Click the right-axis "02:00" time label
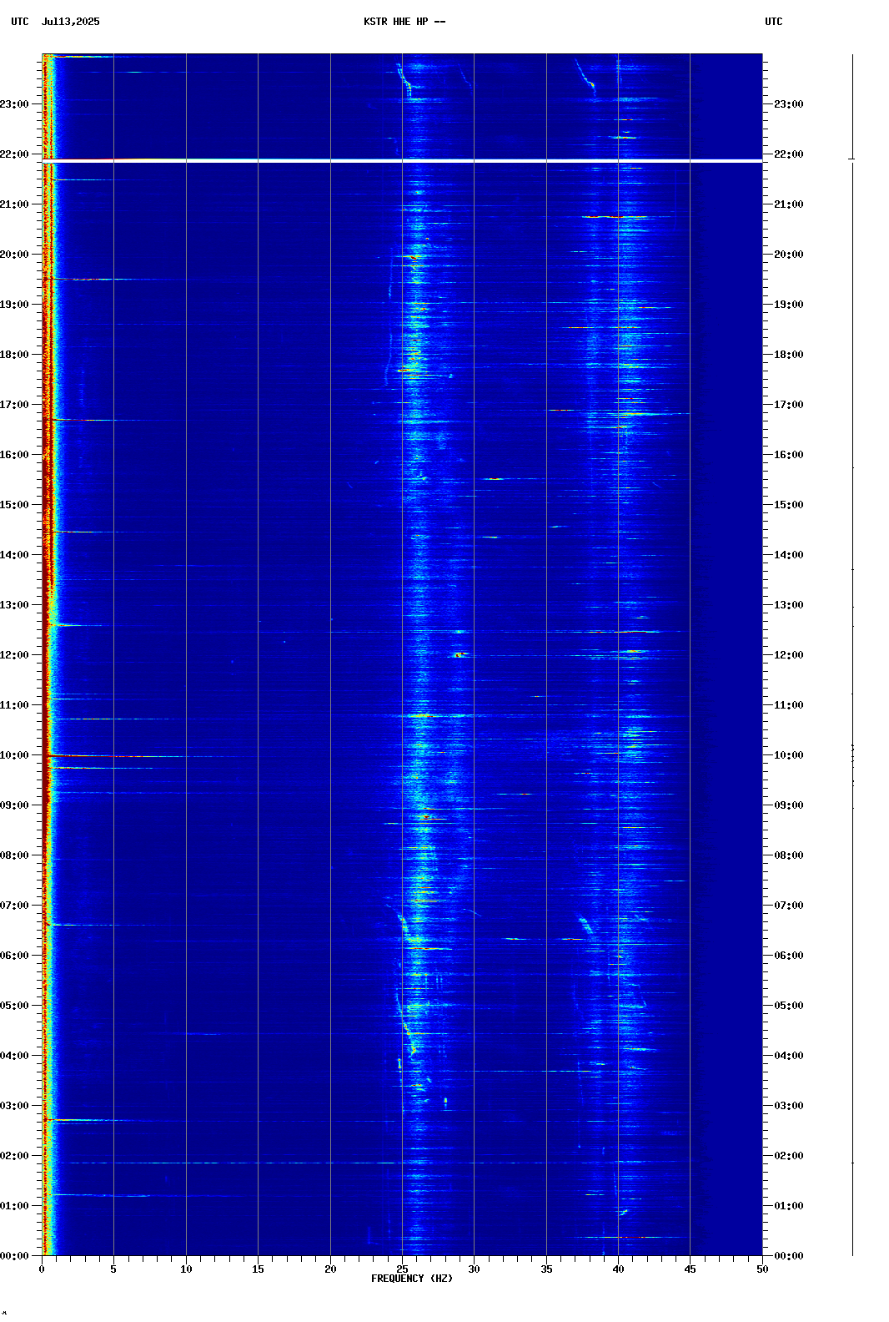Screen dimensions: 889x1322 (789, 1156)
